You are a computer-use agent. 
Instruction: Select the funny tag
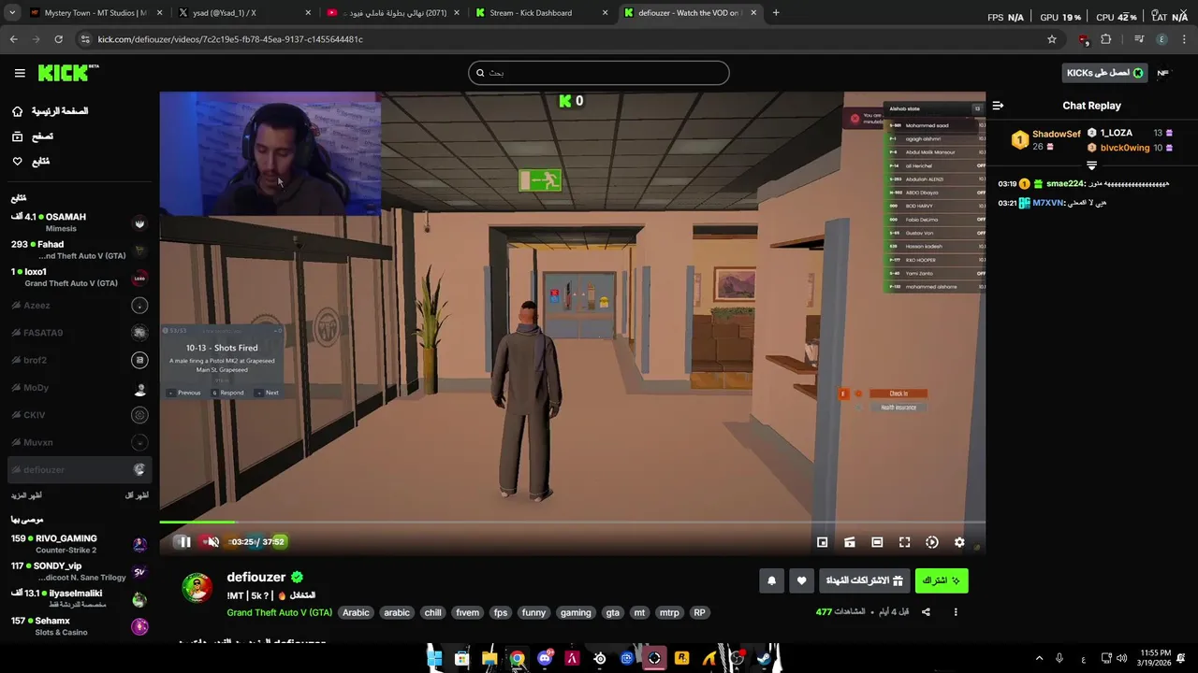pyautogui.click(x=533, y=612)
